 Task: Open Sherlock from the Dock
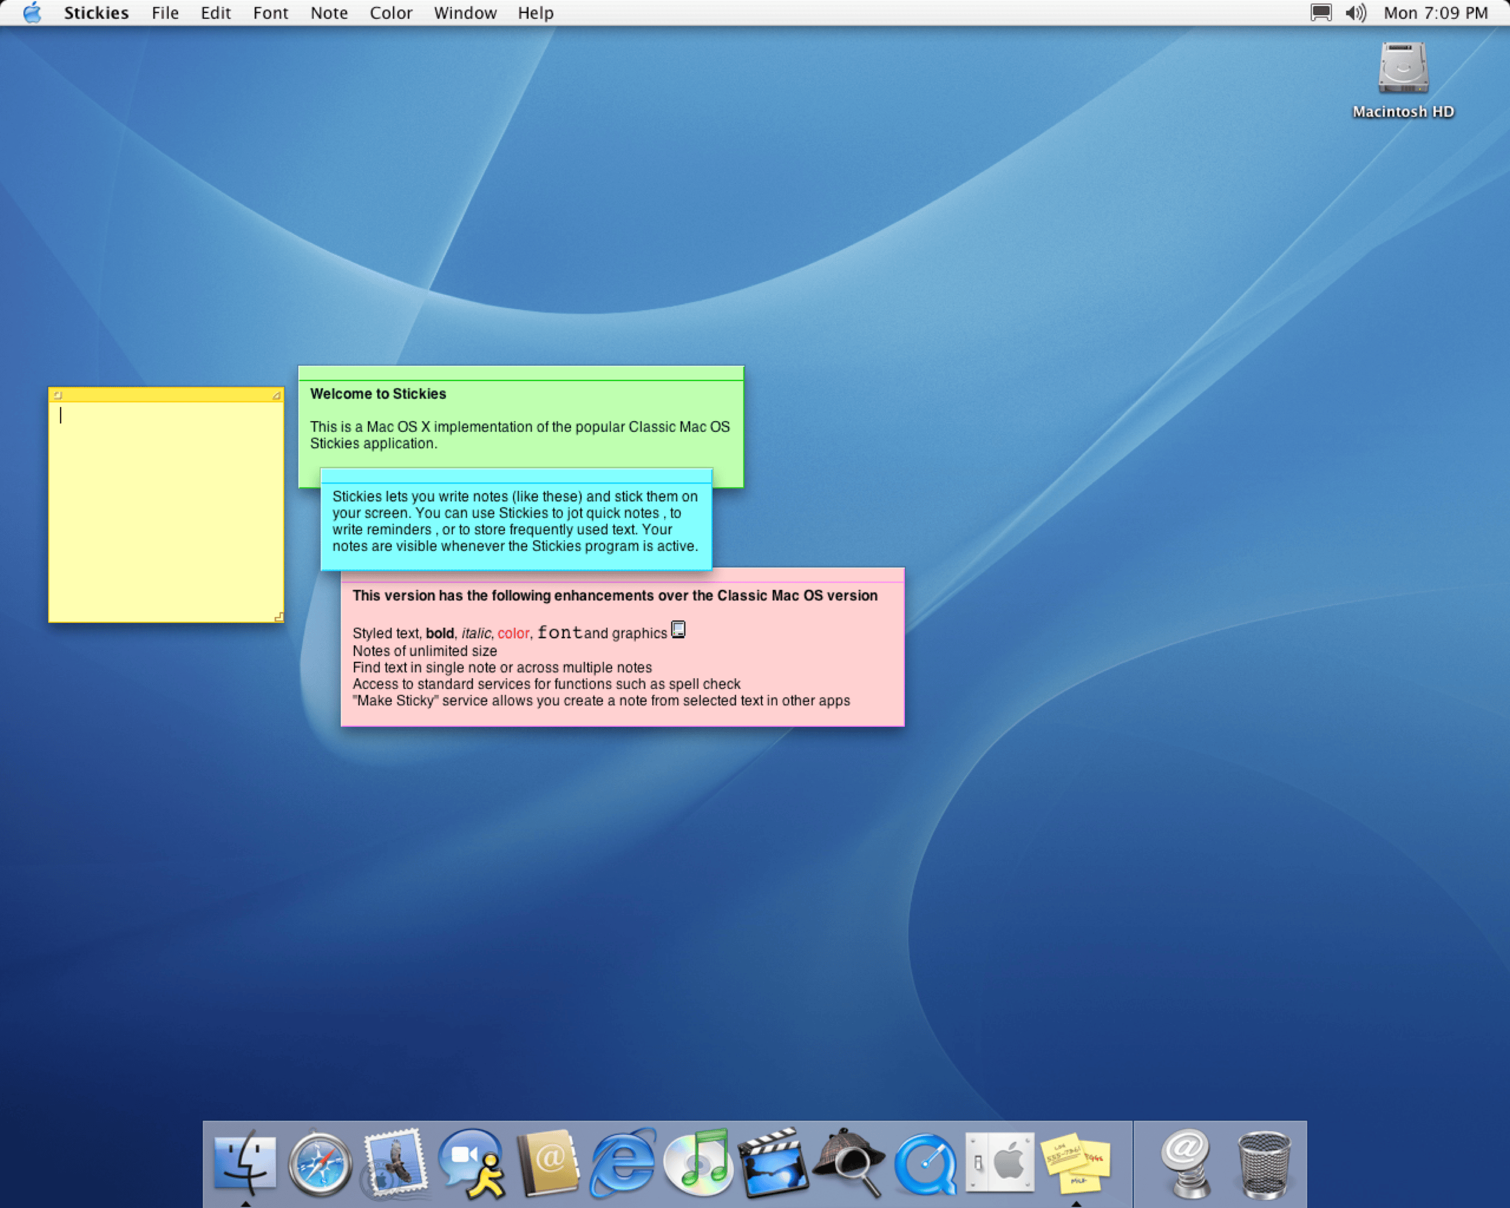click(x=849, y=1164)
